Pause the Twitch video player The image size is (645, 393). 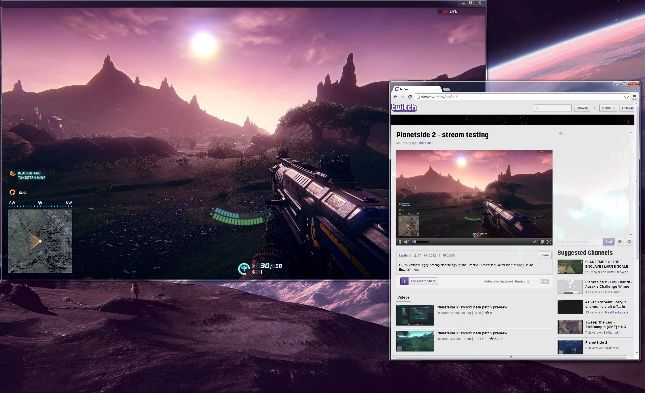399,242
